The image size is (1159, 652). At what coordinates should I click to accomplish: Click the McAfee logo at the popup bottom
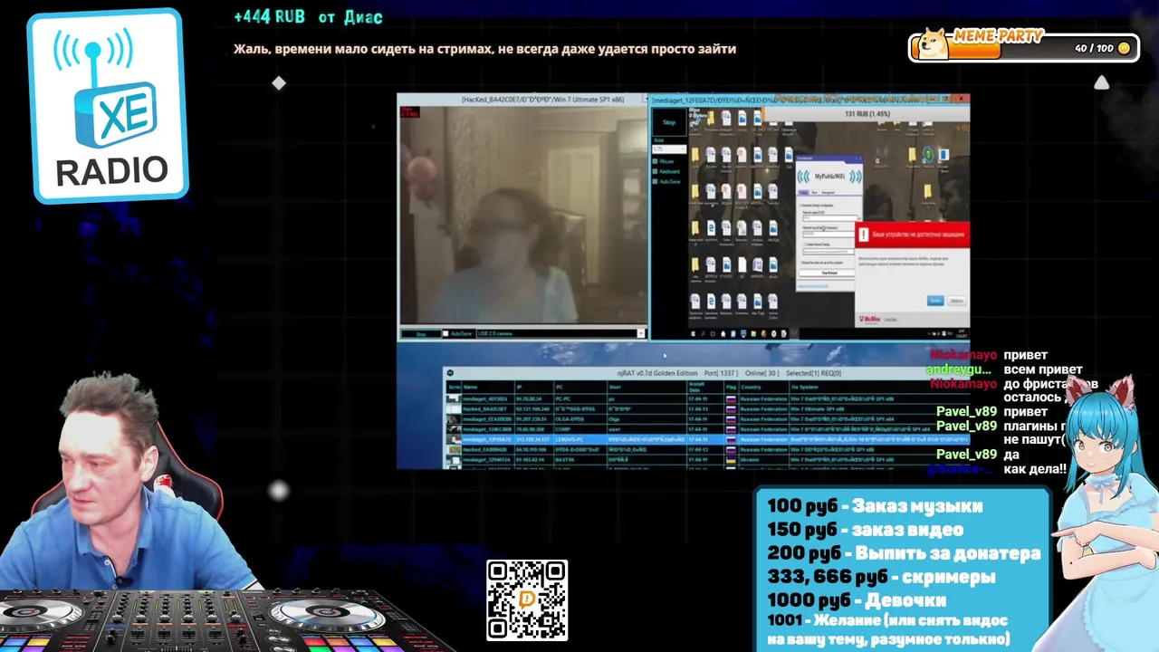[870, 319]
